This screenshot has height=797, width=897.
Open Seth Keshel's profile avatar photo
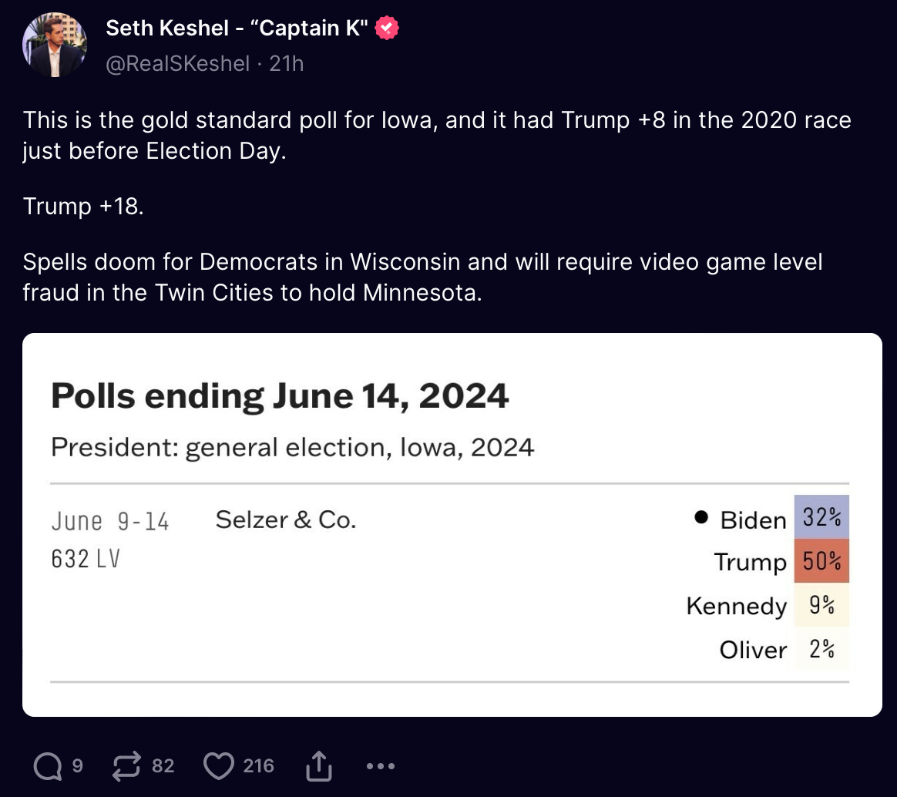54,45
